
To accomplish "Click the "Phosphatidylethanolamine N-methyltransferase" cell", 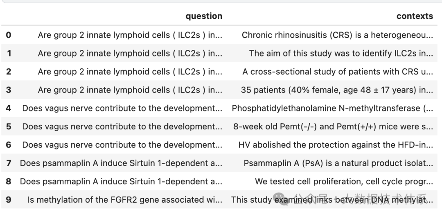I will pyautogui.click(x=332, y=108).
